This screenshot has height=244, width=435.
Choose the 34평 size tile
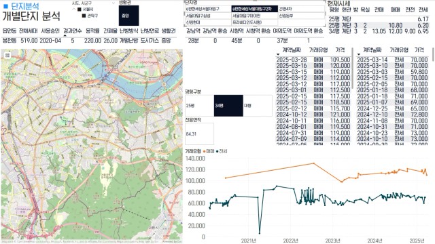point(228,106)
